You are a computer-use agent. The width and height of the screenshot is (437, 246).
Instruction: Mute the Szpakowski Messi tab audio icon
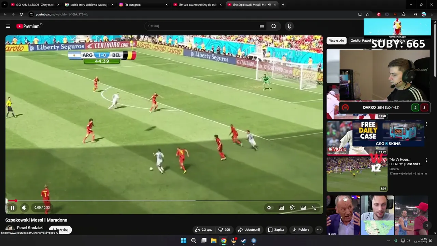coord(269,5)
